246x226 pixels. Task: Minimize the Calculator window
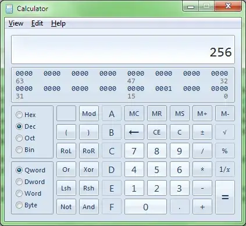point(191,7)
